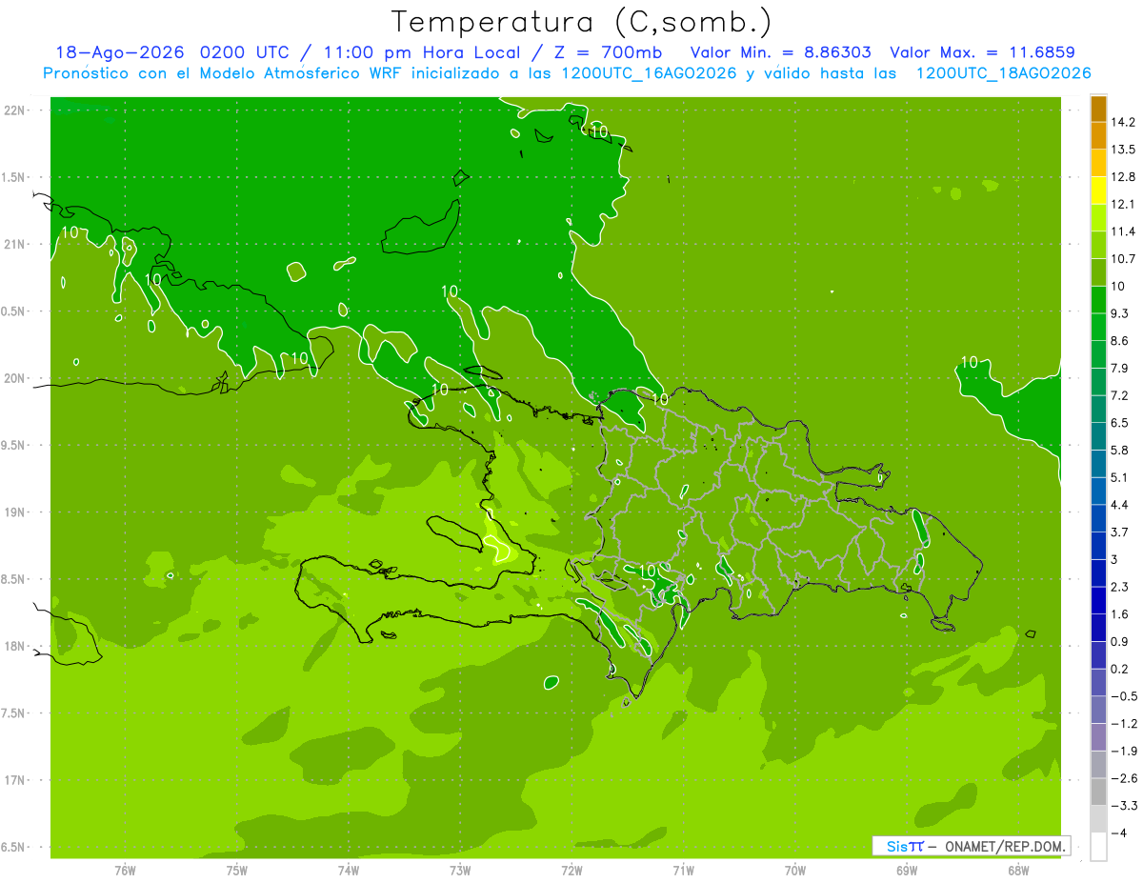The image size is (1143, 883).
Task: Click the "13.5" colorbar value
Action: (x=1123, y=150)
